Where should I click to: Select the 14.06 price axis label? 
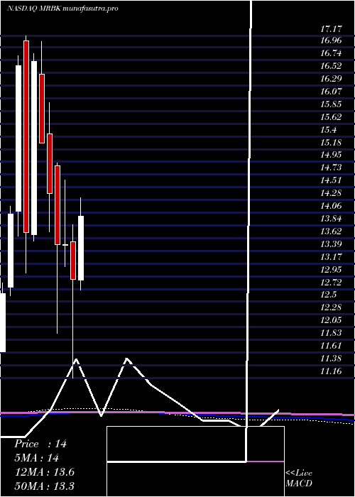click(331, 206)
